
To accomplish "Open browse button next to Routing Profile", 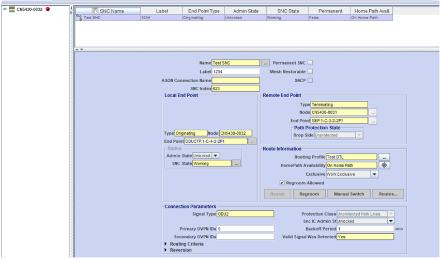I will pos(384,157).
